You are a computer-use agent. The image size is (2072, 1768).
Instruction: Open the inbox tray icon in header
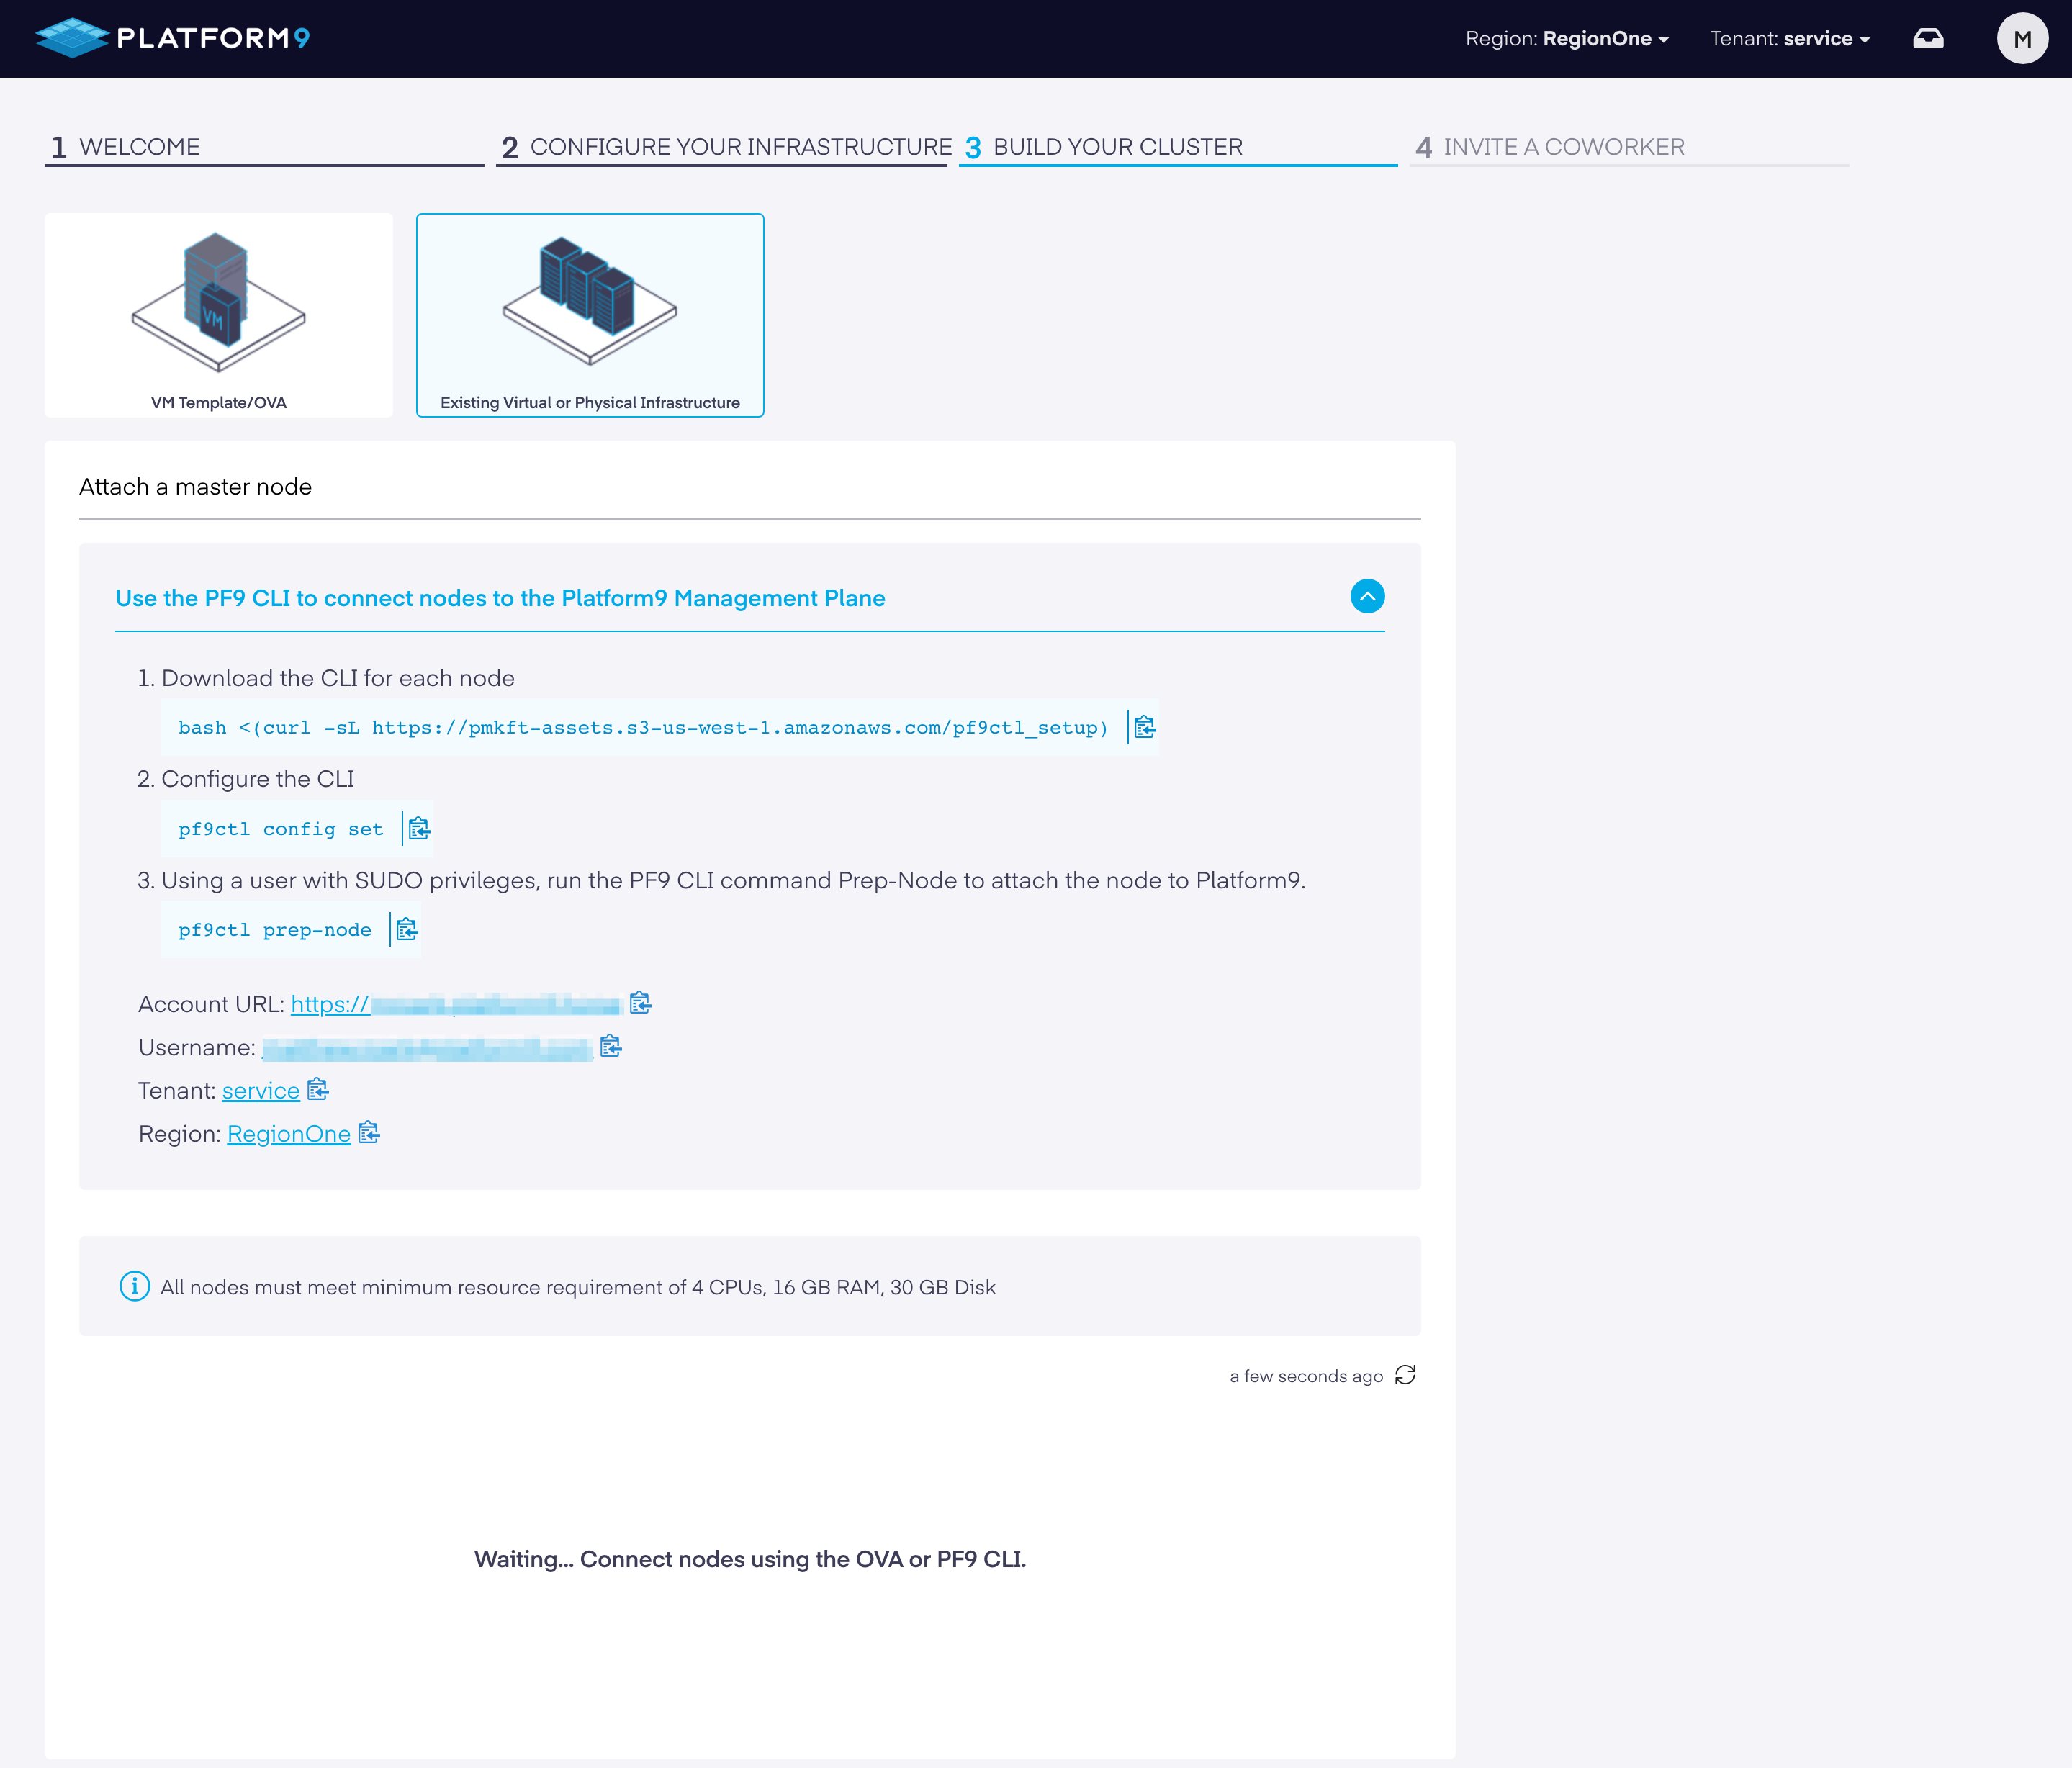pyautogui.click(x=1927, y=39)
